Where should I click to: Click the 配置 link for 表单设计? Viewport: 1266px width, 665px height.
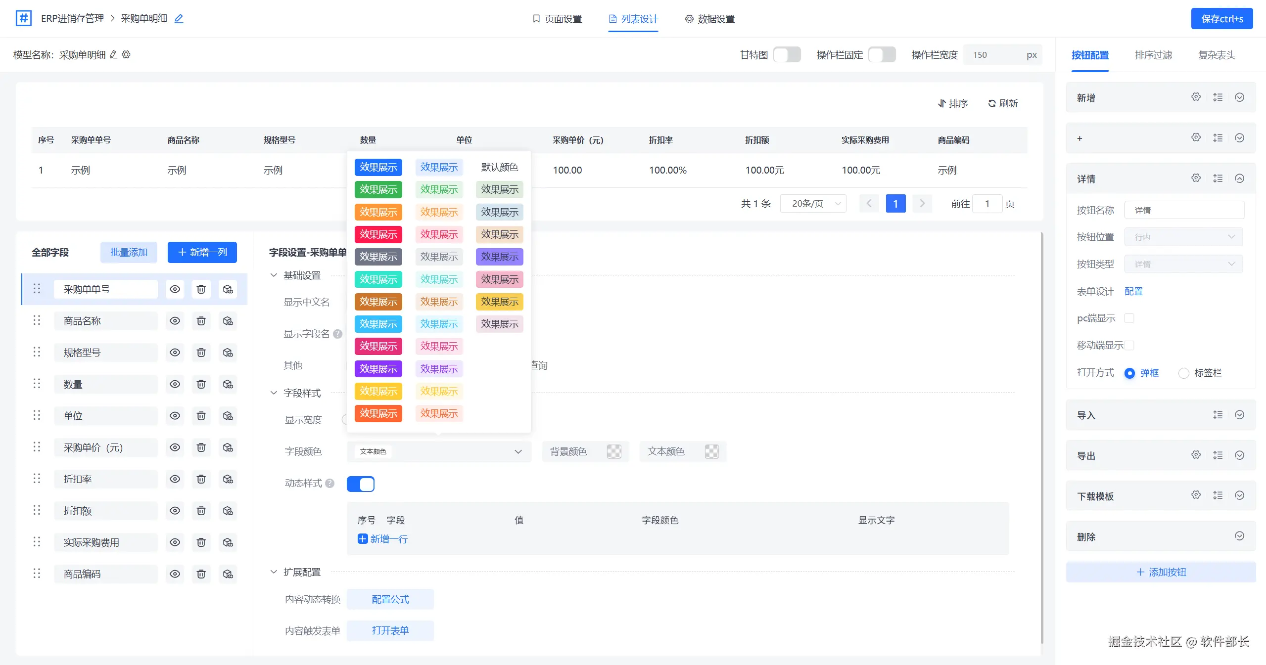pos(1133,291)
